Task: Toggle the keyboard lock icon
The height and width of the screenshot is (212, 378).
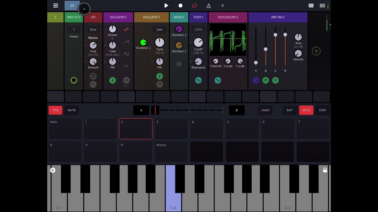Action: [325, 170]
